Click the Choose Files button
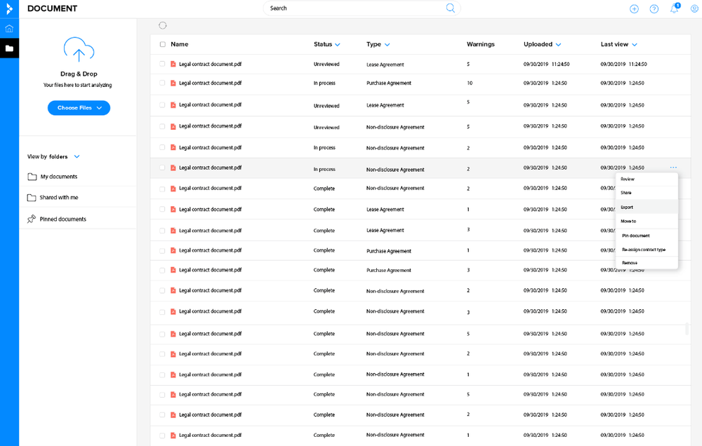 tap(79, 108)
